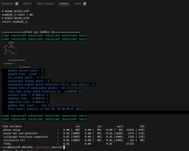This screenshot has height=151, width=189.
Task: Click 'algorithm time: 0.002321 s' line
Action: tap(28, 102)
